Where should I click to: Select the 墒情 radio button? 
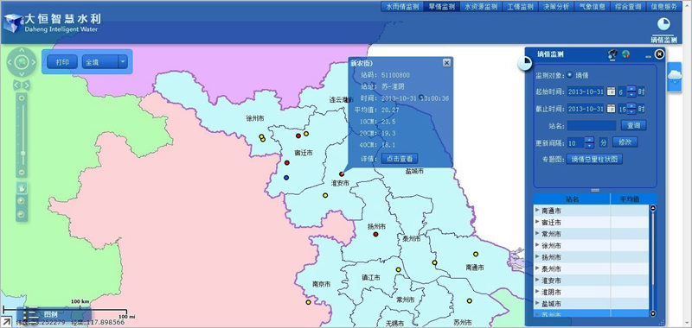click(x=570, y=75)
